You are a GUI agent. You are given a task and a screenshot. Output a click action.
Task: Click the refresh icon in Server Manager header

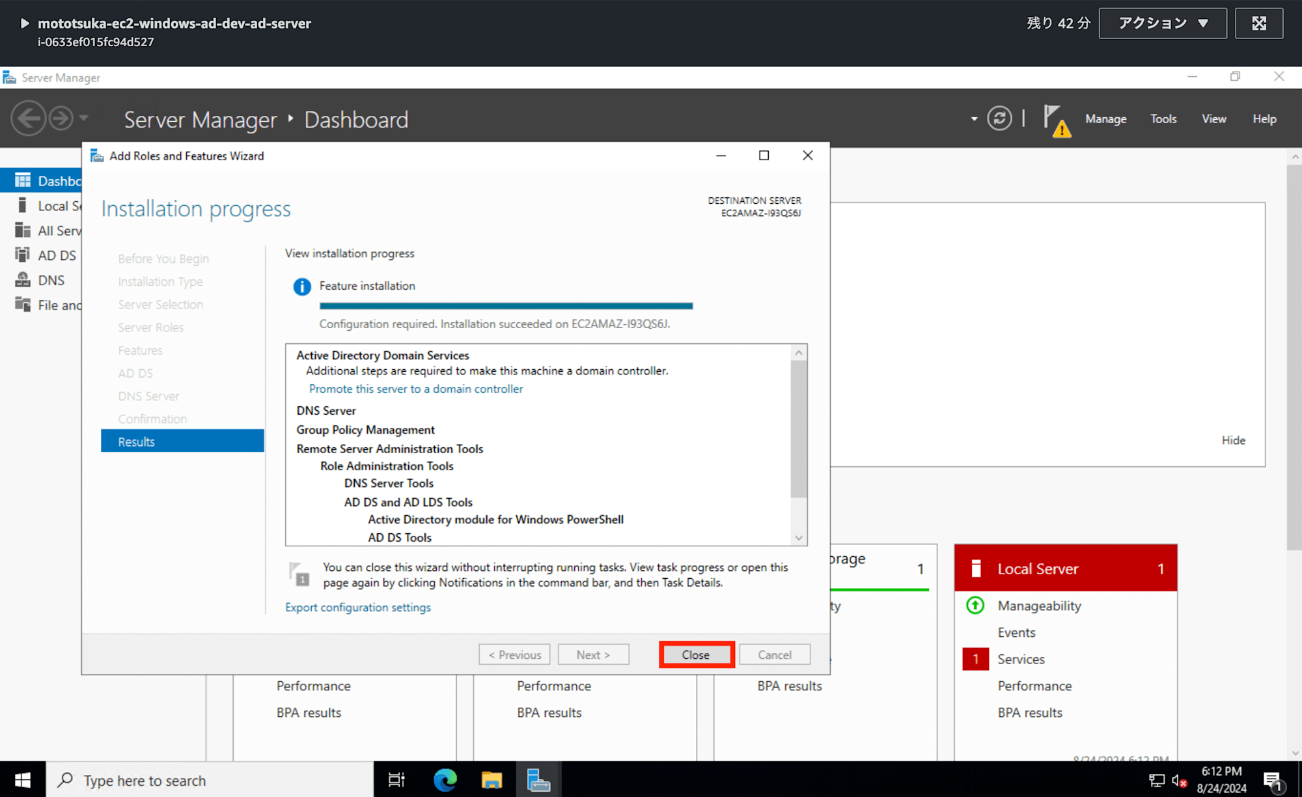coord(999,119)
